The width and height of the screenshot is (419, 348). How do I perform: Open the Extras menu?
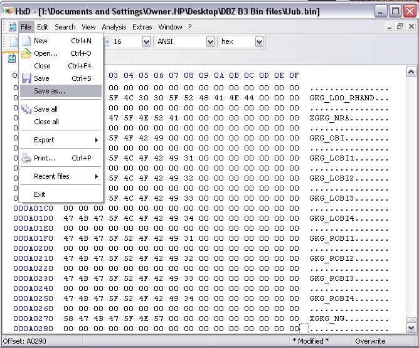[142, 27]
